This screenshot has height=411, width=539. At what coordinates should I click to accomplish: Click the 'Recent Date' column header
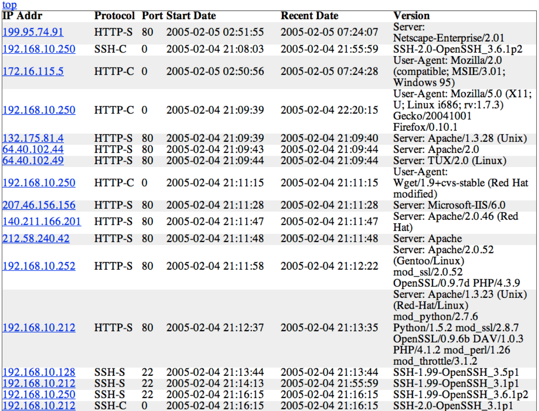[x=309, y=16]
